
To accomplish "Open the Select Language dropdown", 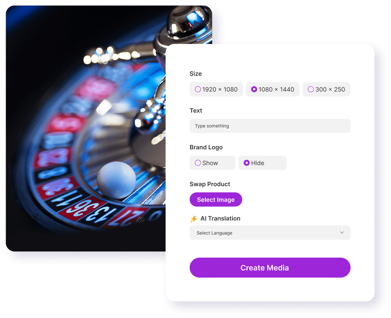I will point(270,233).
